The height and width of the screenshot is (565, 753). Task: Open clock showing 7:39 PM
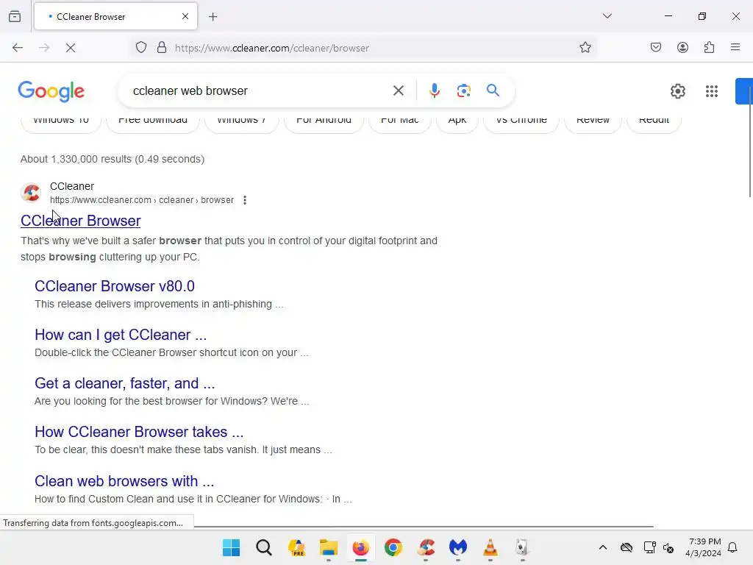[703, 547]
